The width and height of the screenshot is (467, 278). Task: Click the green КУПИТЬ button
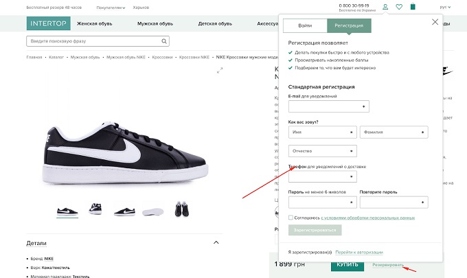tap(347, 264)
